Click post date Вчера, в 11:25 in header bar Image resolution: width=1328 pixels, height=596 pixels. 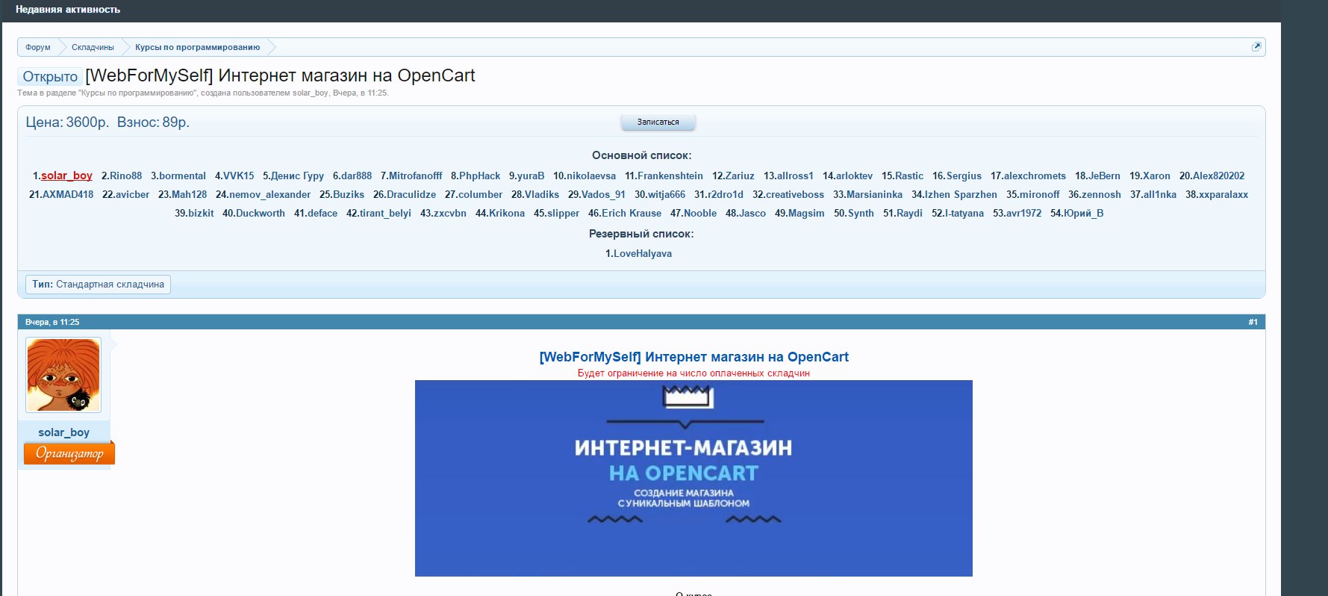[52, 322]
